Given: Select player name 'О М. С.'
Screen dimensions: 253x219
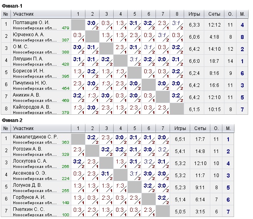Looking at the screenshot, I should [21, 47].
